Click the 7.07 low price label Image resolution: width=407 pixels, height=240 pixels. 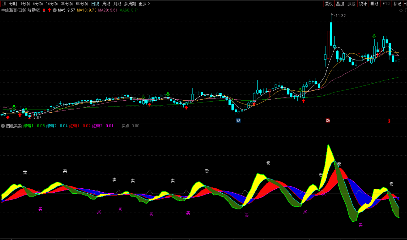pyautogui.click(x=37, y=118)
